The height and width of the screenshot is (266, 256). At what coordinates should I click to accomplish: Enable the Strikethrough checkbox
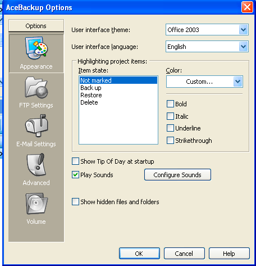coord(170,141)
